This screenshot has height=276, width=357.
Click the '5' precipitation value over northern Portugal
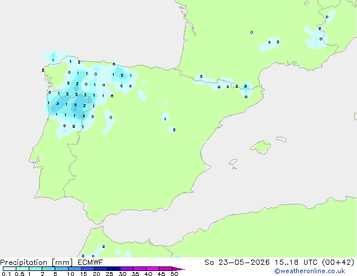click(75, 105)
